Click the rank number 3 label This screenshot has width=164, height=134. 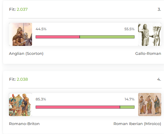pos(159,9)
